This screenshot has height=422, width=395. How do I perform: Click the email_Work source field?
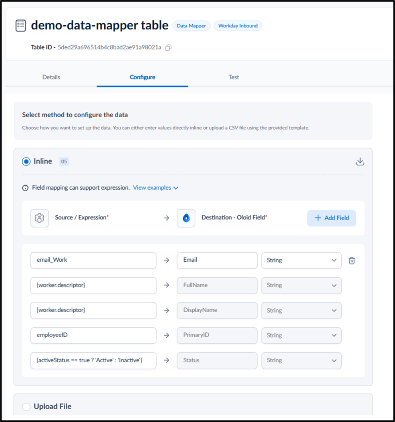(93, 260)
